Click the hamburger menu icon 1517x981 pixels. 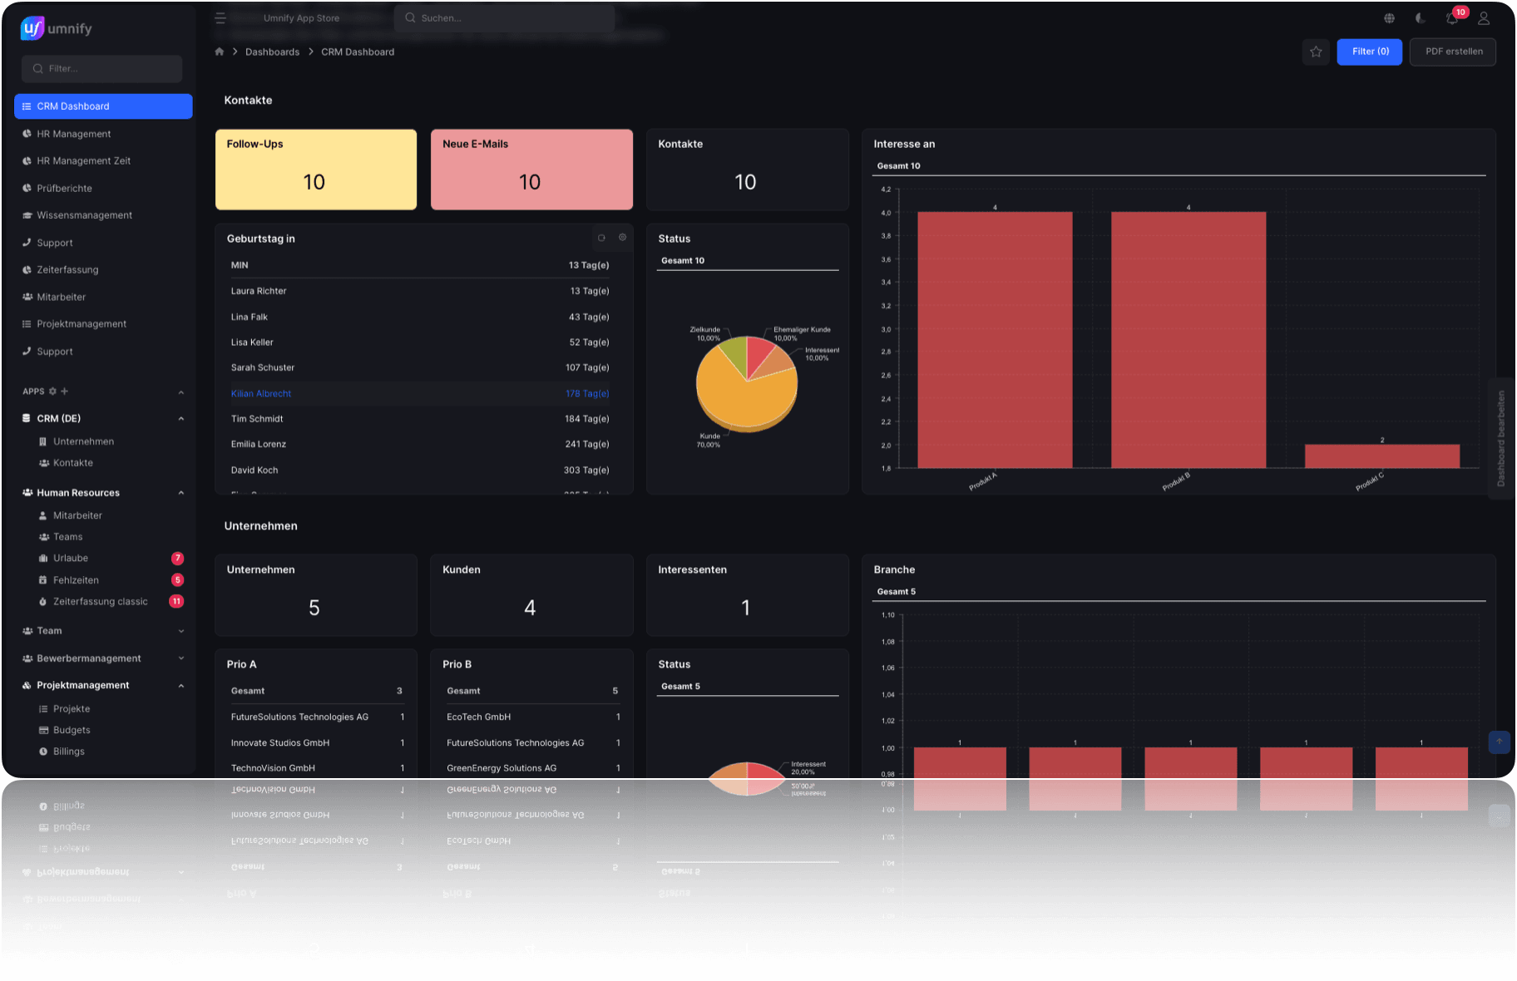click(220, 18)
